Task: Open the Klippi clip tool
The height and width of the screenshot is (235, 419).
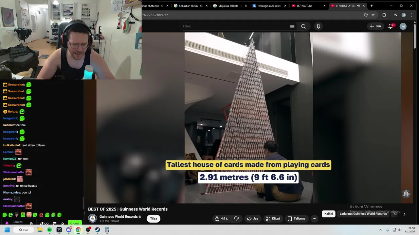Action: [x=273, y=219]
